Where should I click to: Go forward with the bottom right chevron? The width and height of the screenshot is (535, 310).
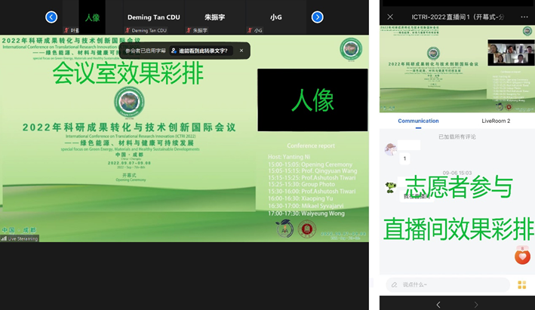pos(476,304)
